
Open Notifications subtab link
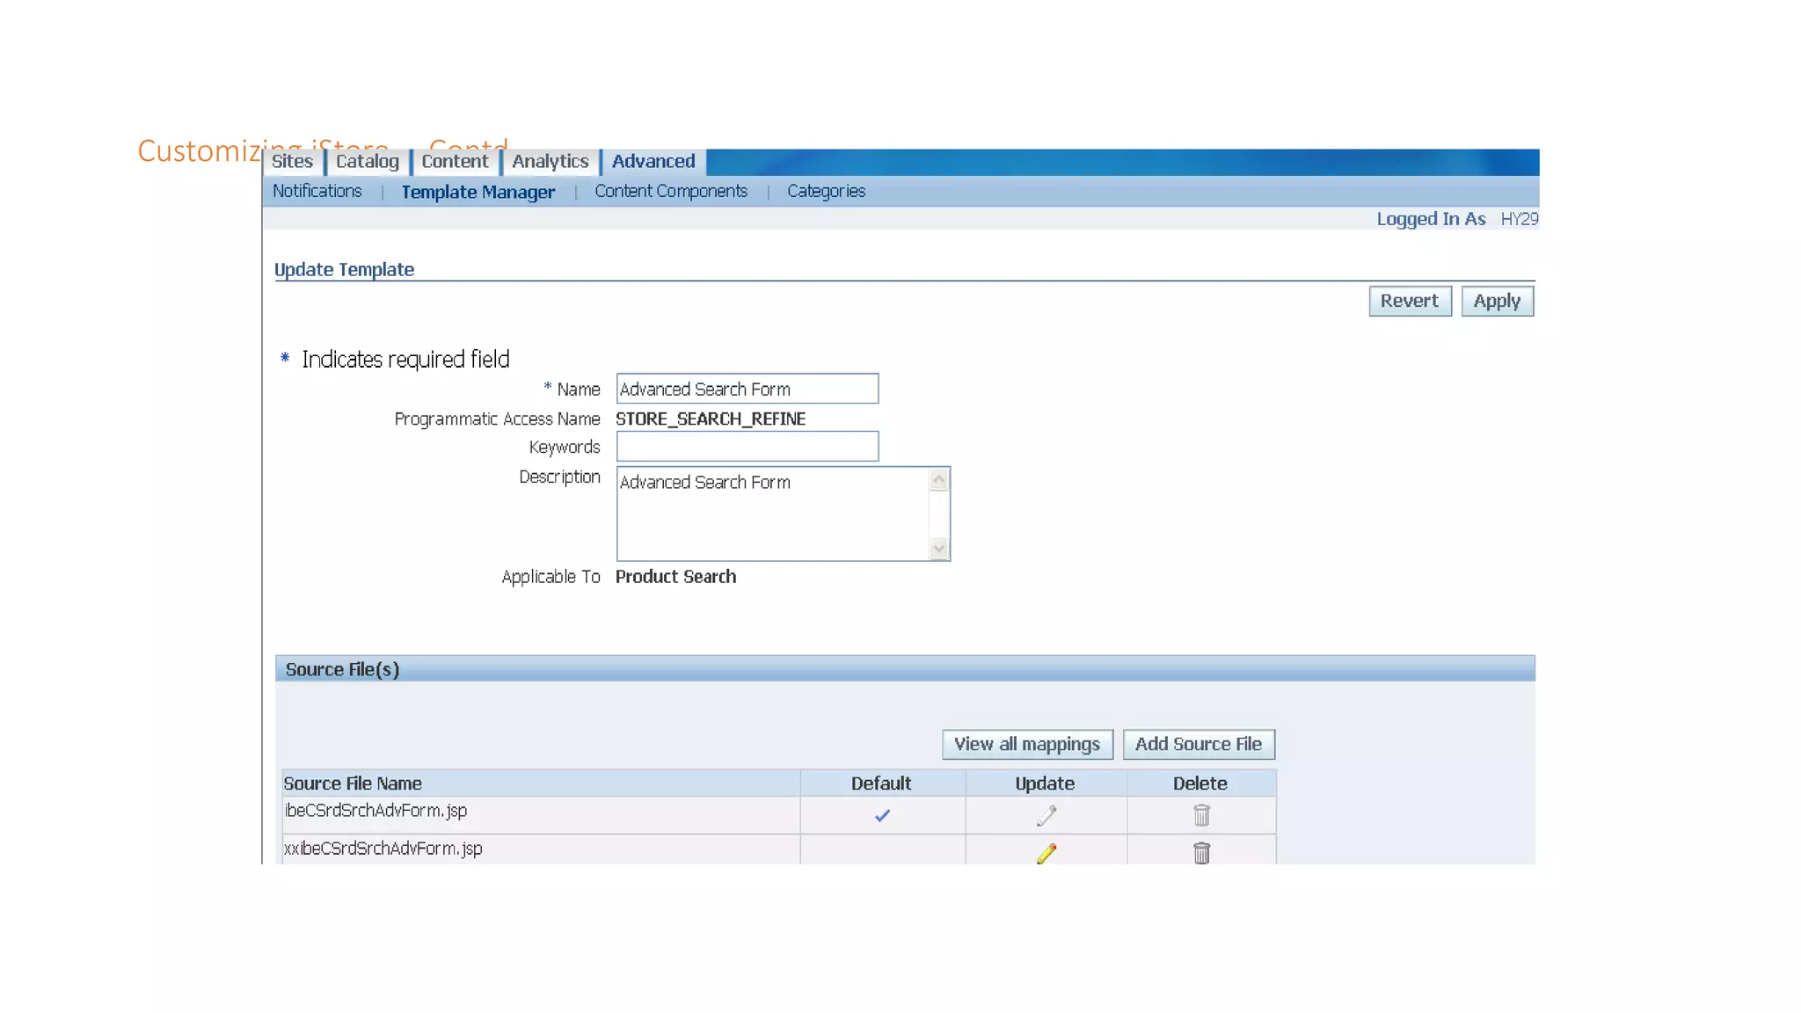coord(317,192)
